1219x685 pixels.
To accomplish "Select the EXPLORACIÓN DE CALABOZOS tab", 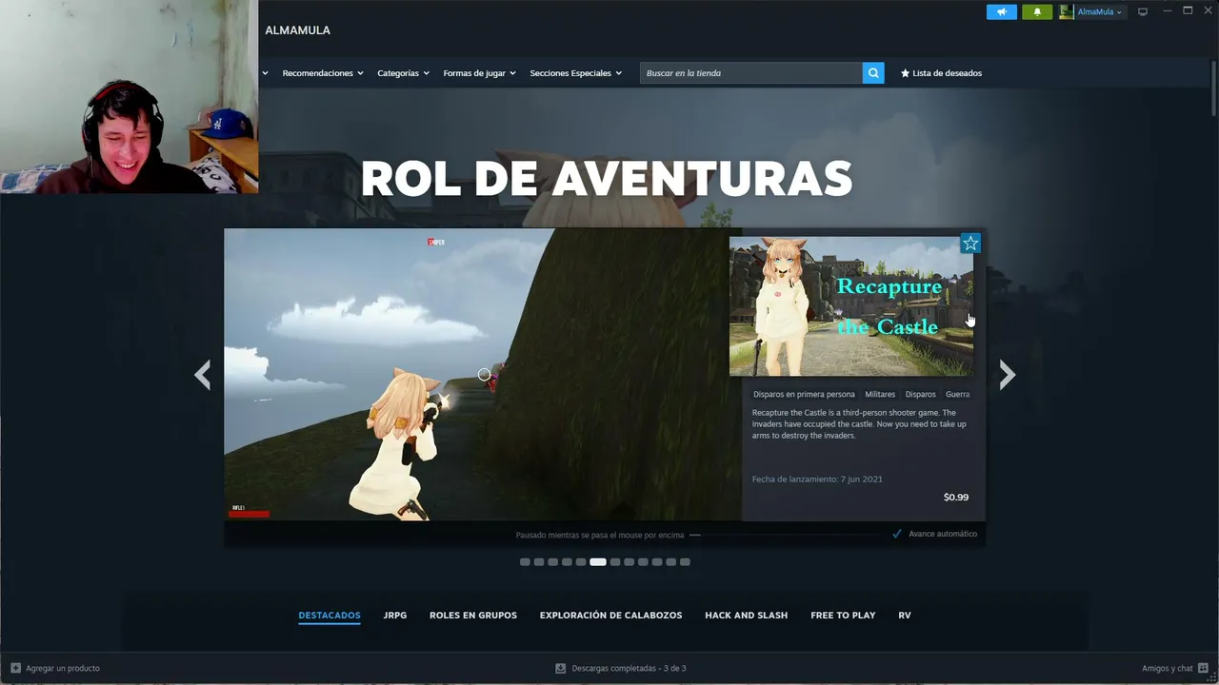I will [611, 616].
